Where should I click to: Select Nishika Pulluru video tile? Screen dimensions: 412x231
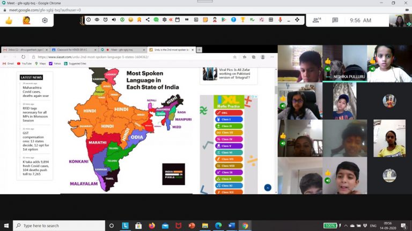[345, 64]
